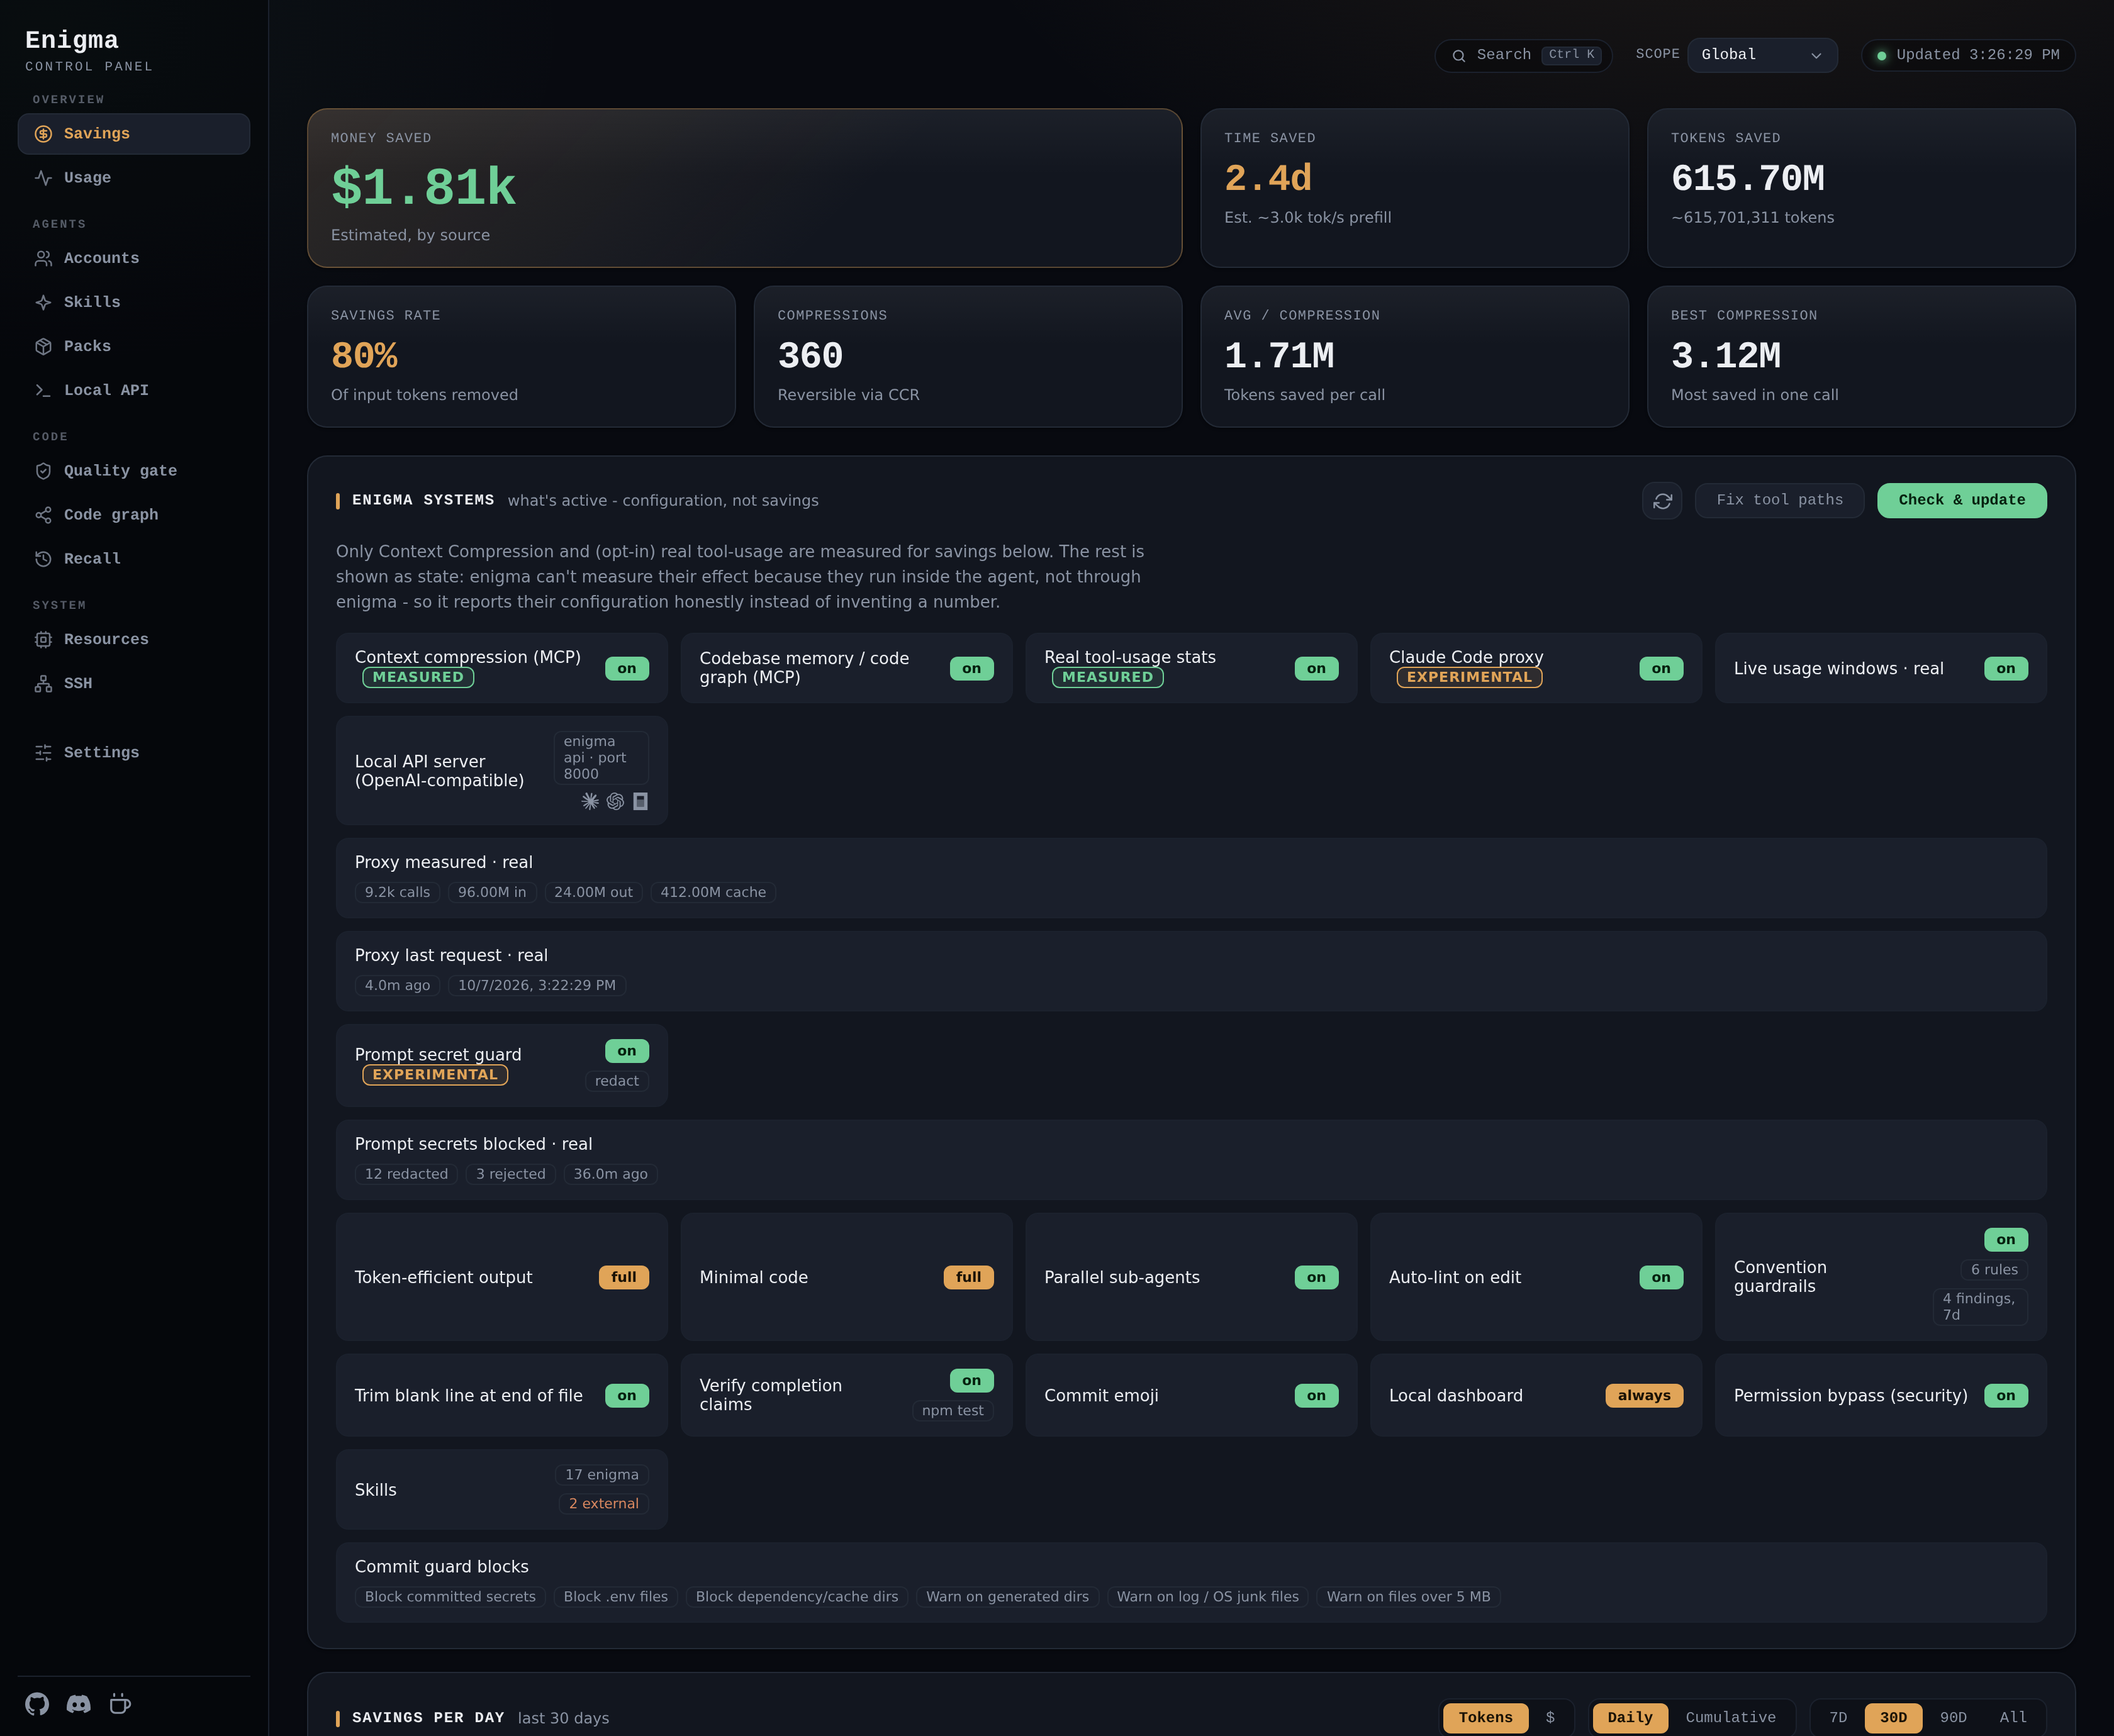Toggle Commit emoji on switch
The image size is (2114, 1736).
[1316, 1395]
